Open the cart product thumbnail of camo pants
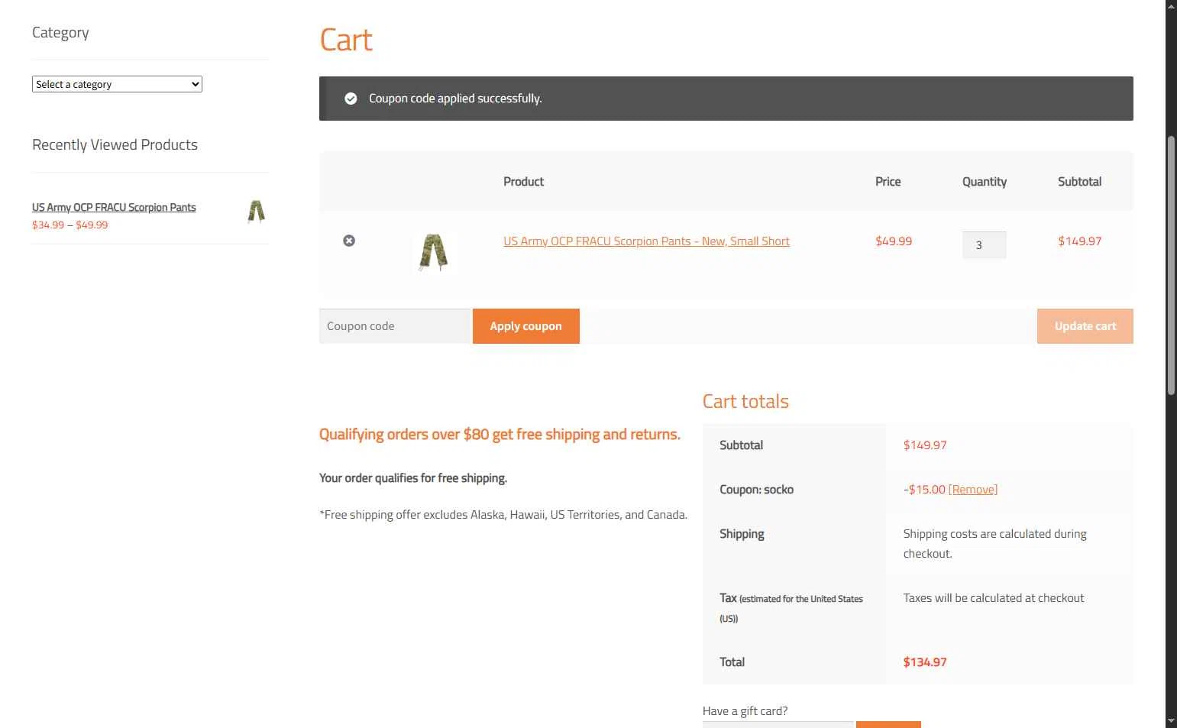 click(x=434, y=252)
